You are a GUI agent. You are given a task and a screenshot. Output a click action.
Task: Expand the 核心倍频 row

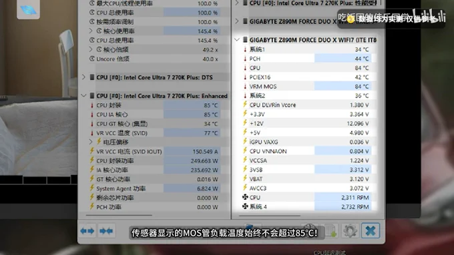[91, 49]
